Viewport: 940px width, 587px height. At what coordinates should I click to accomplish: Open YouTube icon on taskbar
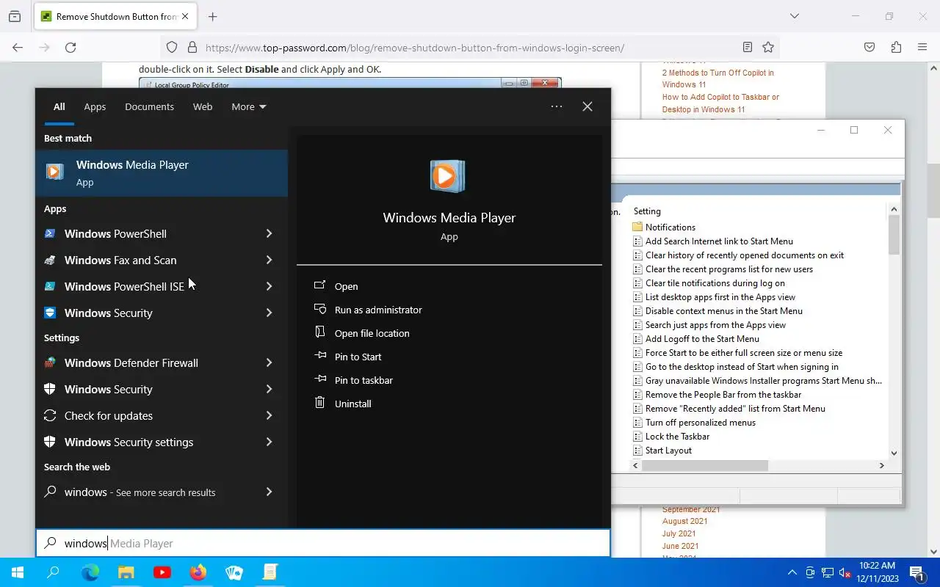tap(162, 572)
